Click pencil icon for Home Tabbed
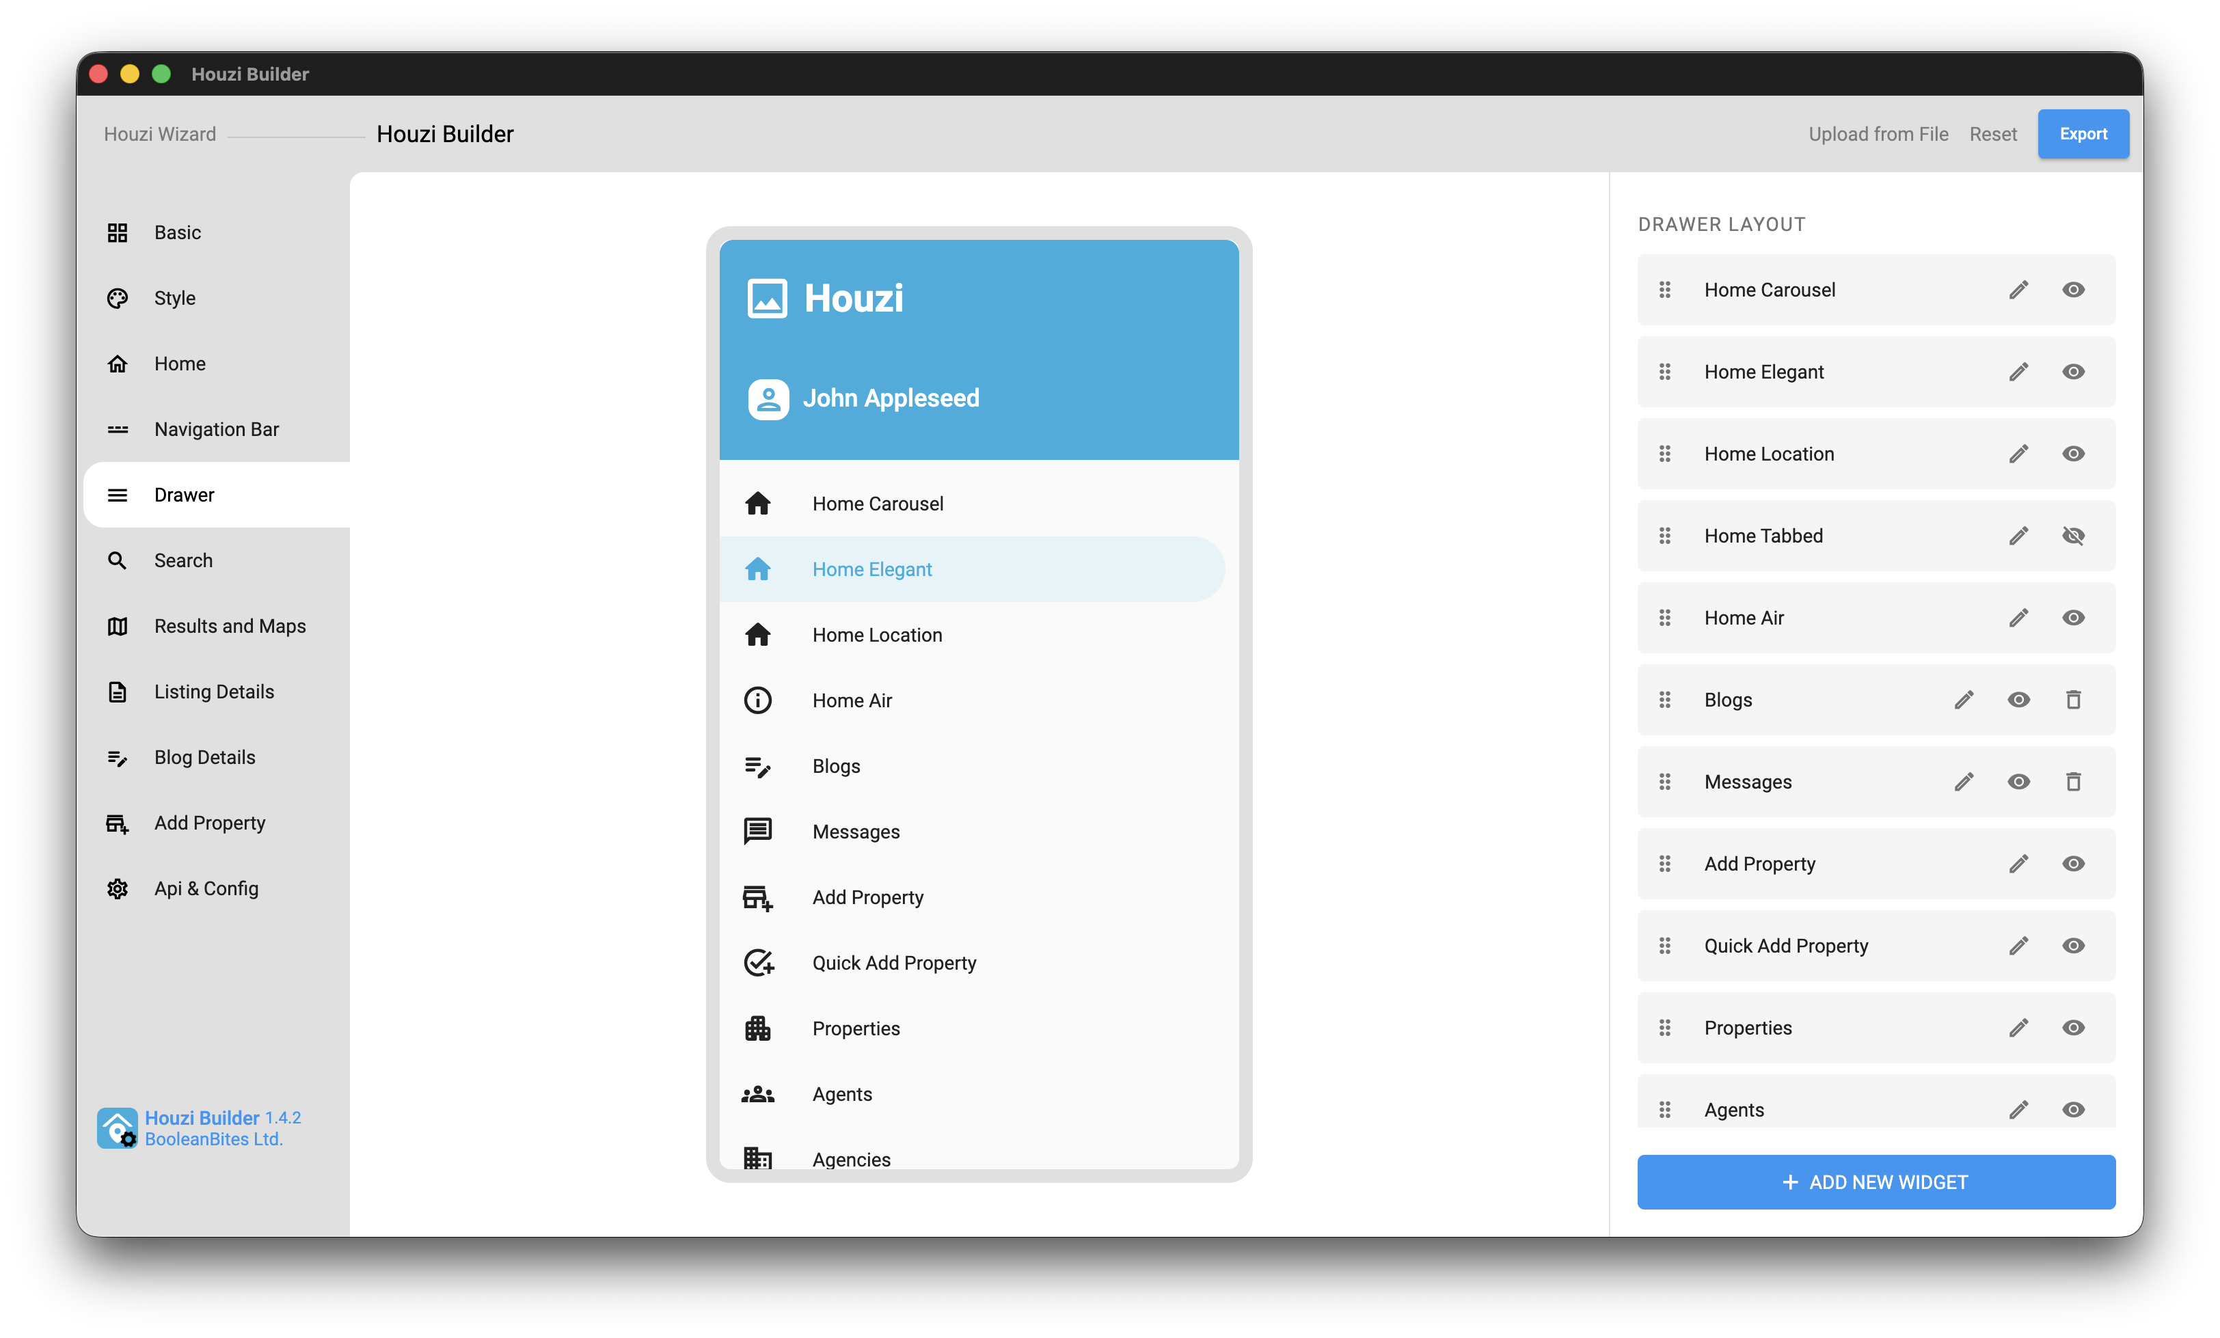 point(2018,535)
